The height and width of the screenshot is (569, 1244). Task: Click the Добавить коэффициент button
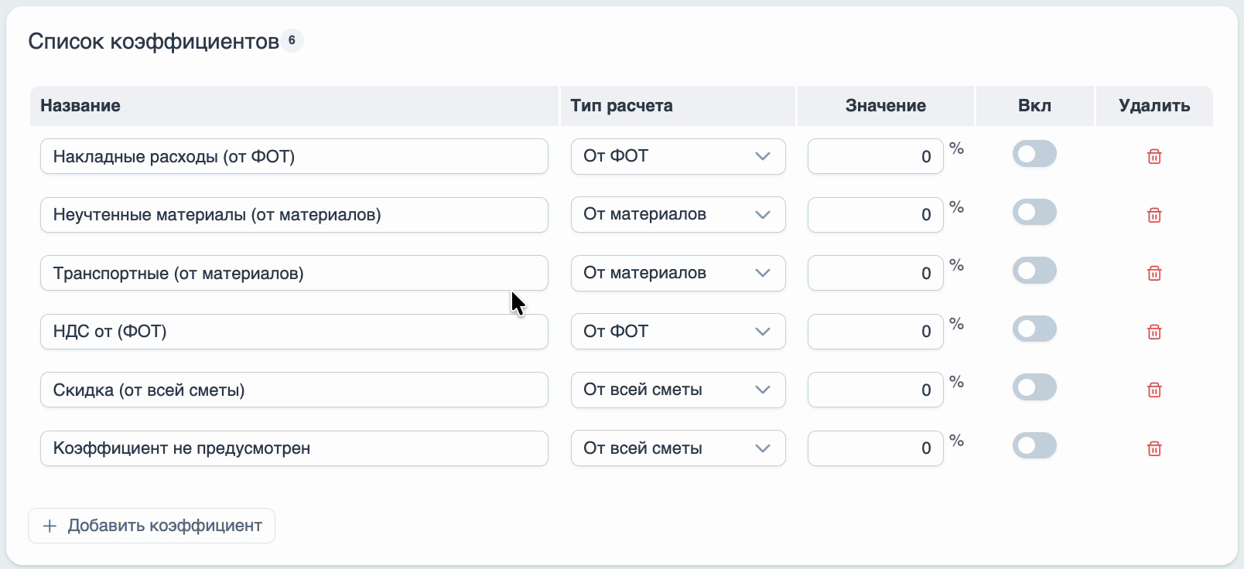tap(152, 526)
